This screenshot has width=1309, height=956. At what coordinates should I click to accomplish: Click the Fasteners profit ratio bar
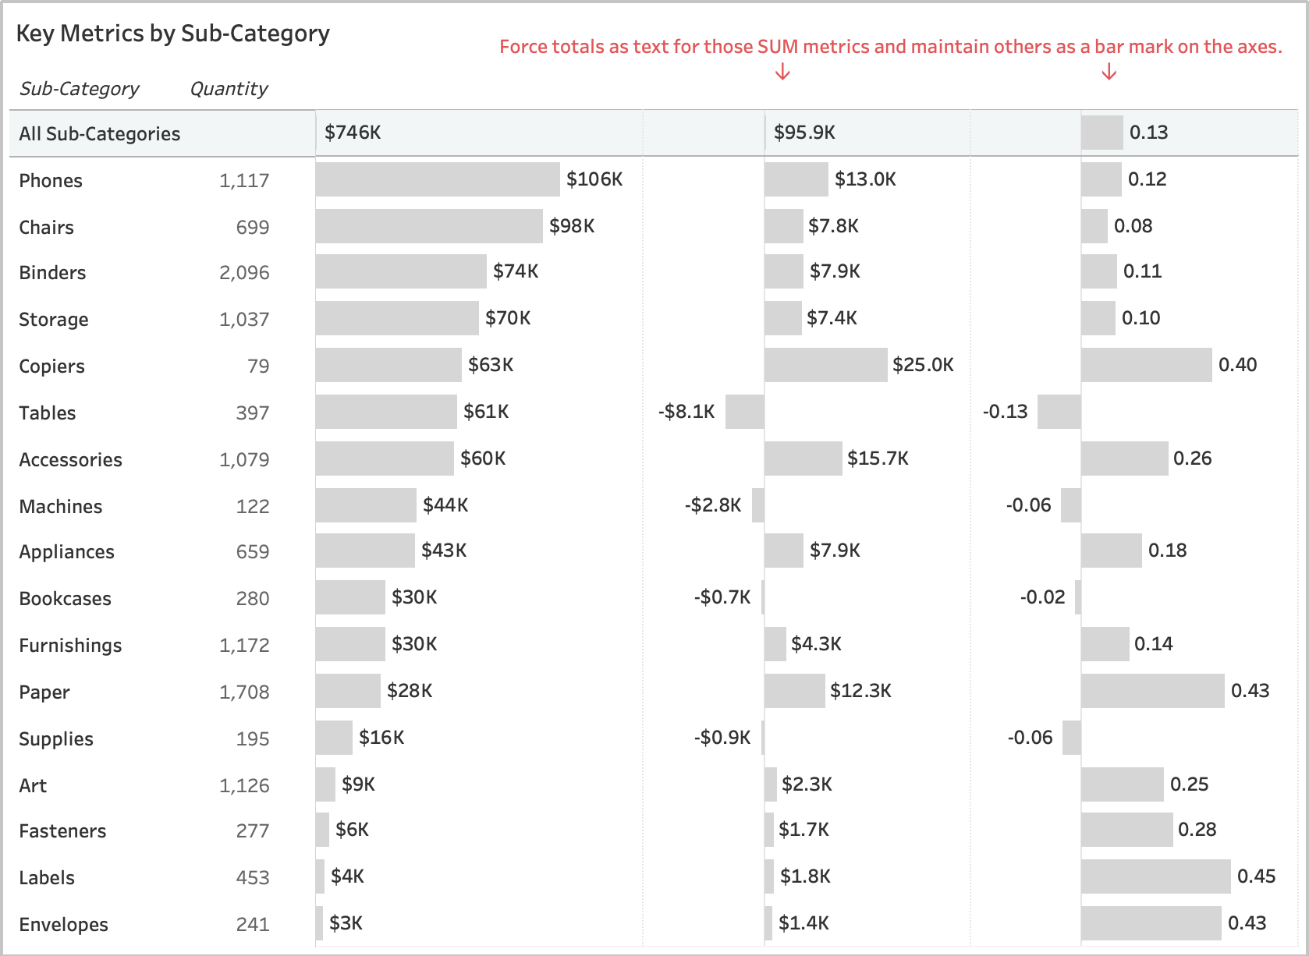[1126, 830]
